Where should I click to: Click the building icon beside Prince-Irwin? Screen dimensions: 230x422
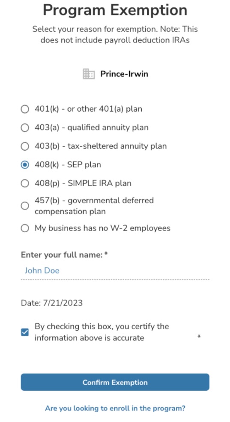point(89,74)
